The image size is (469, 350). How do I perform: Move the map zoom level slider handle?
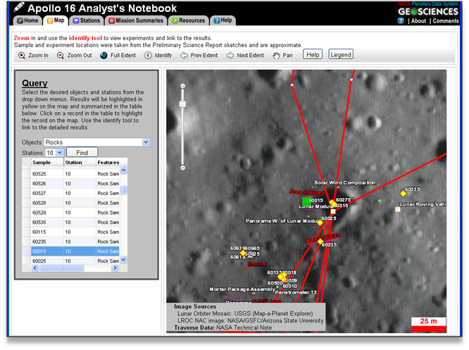coord(182,104)
